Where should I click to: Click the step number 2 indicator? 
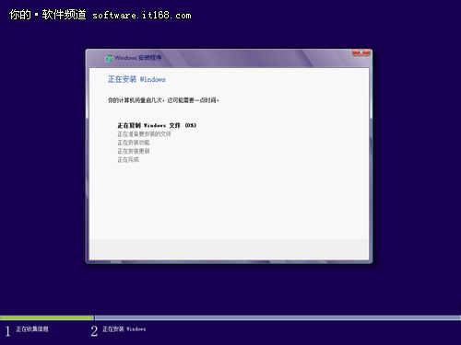(x=94, y=331)
